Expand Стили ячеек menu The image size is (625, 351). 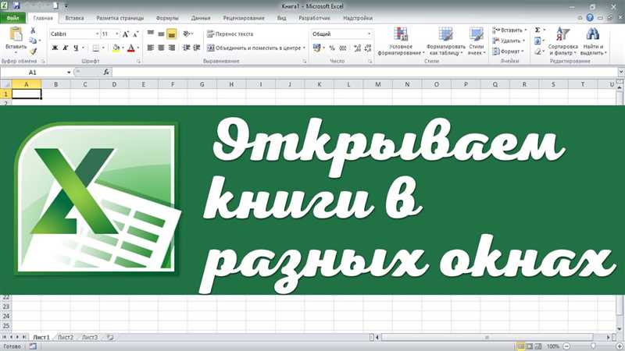(x=477, y=41)
